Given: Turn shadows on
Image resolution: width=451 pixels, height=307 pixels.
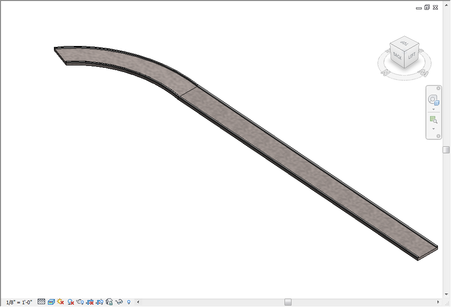Looking at the screenshot, I should (70, 301).
